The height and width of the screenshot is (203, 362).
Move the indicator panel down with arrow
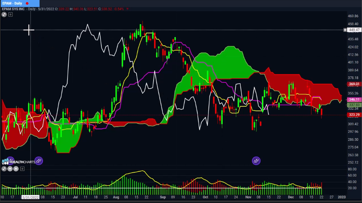[10, 169]
